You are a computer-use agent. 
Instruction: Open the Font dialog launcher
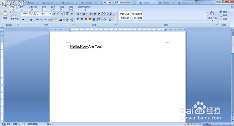pos(73,24)
